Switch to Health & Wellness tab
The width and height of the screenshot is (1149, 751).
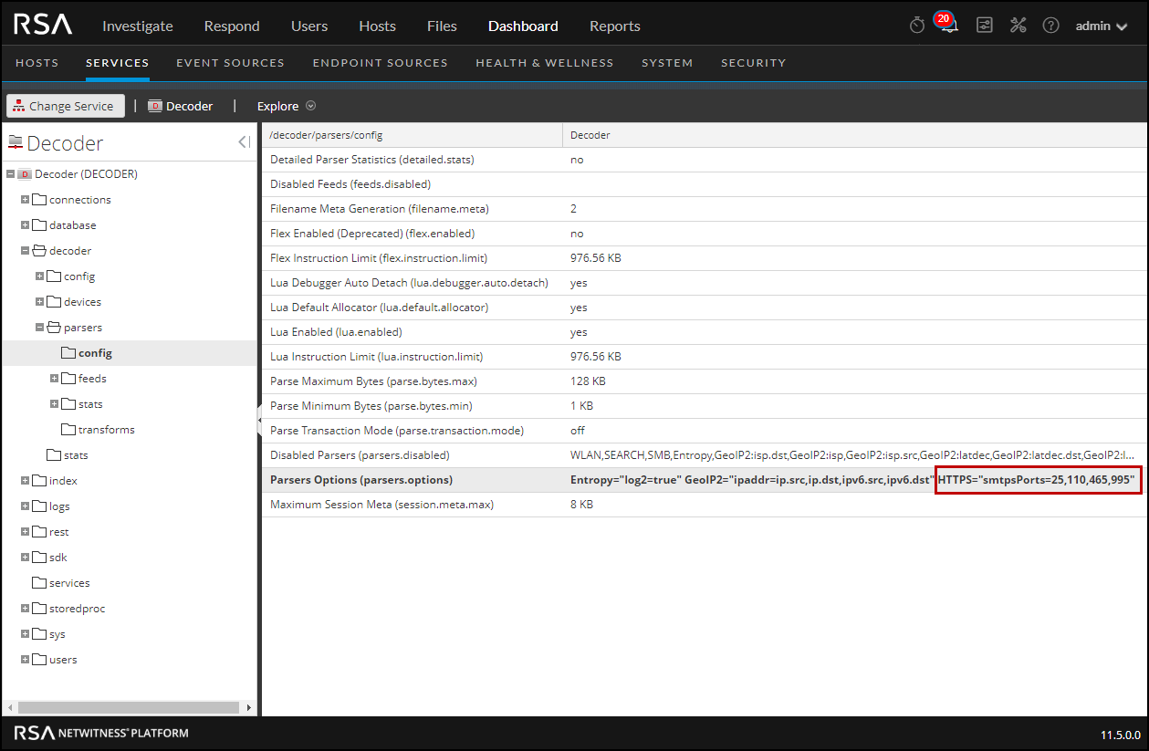544,63
